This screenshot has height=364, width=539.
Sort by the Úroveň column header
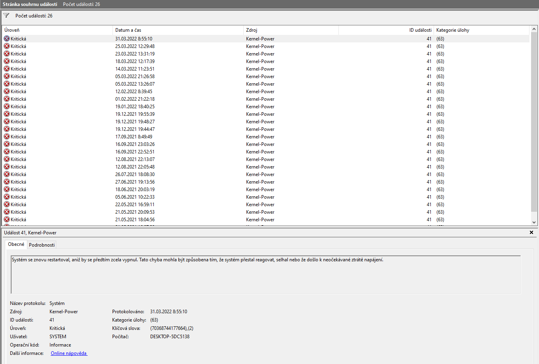pos(58,30)
